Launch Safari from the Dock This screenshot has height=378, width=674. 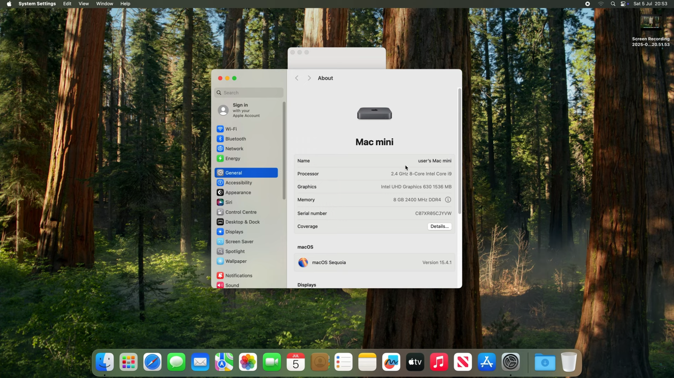[153, 362]
